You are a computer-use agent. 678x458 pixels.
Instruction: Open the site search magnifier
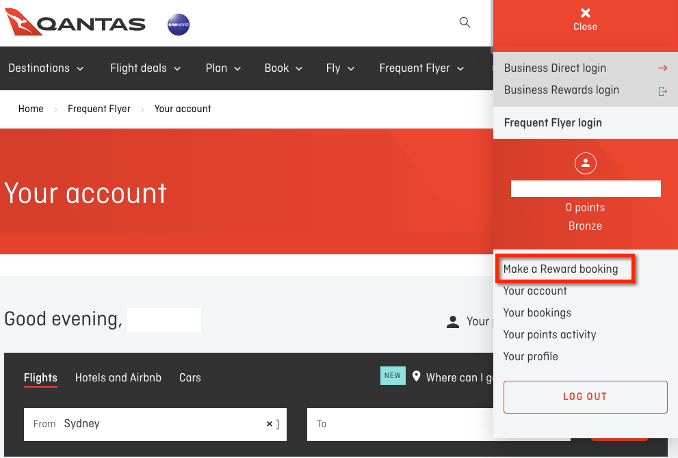pyautogui.click(x=465, y=22)
